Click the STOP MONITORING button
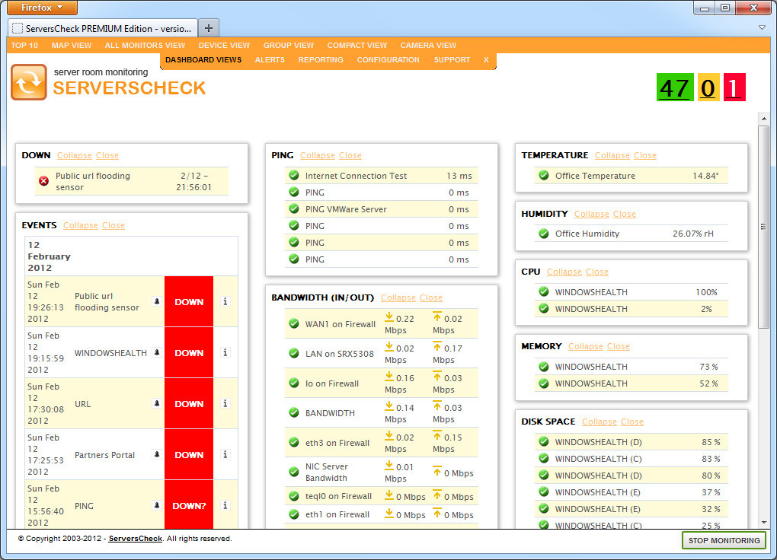The height and width of the screenshot is (560, 777). pyautogui.click(x=724, y=540)
